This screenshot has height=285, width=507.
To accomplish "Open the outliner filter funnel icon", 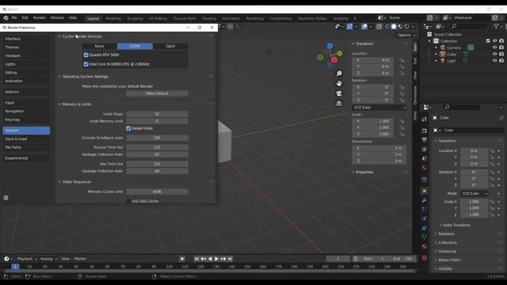I will tap(496, 26).
